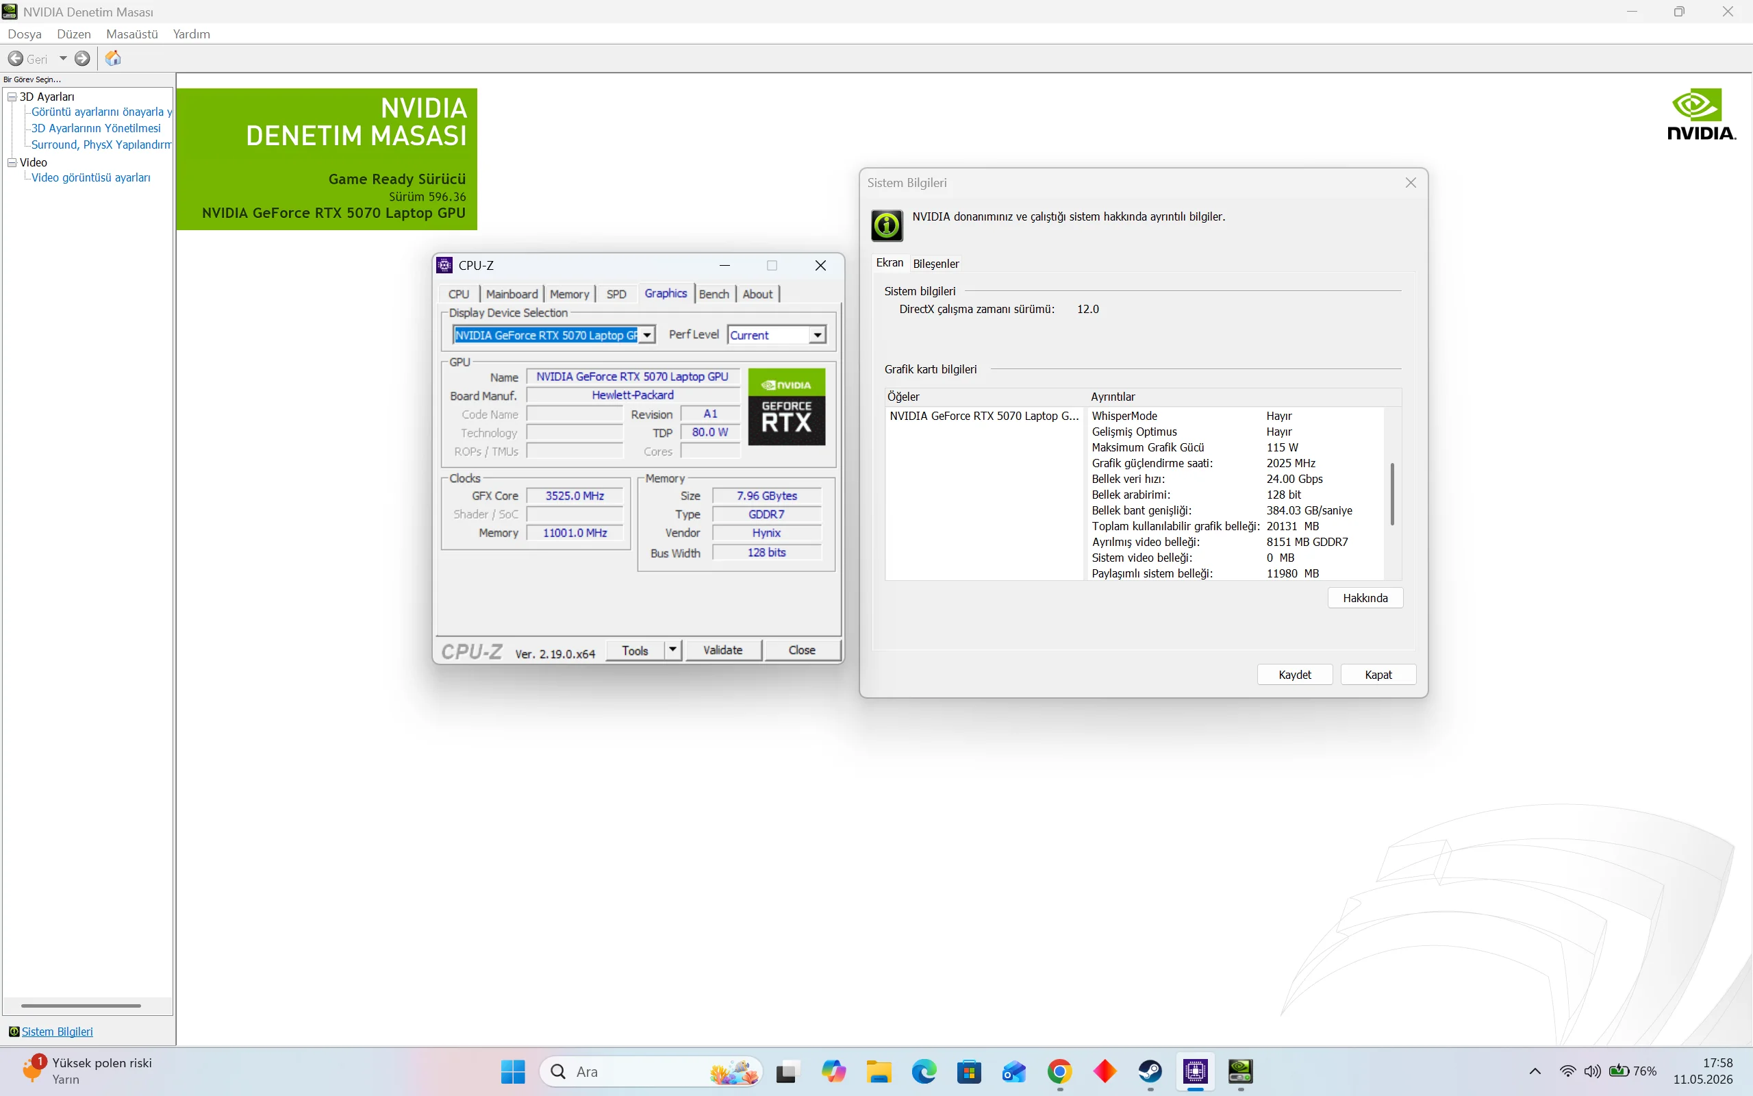Open Perf Level dropdown in CPU-Z

(817, 335)
